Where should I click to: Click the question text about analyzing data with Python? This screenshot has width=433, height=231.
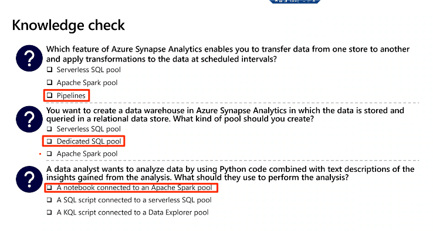click(x=231, y=173)
